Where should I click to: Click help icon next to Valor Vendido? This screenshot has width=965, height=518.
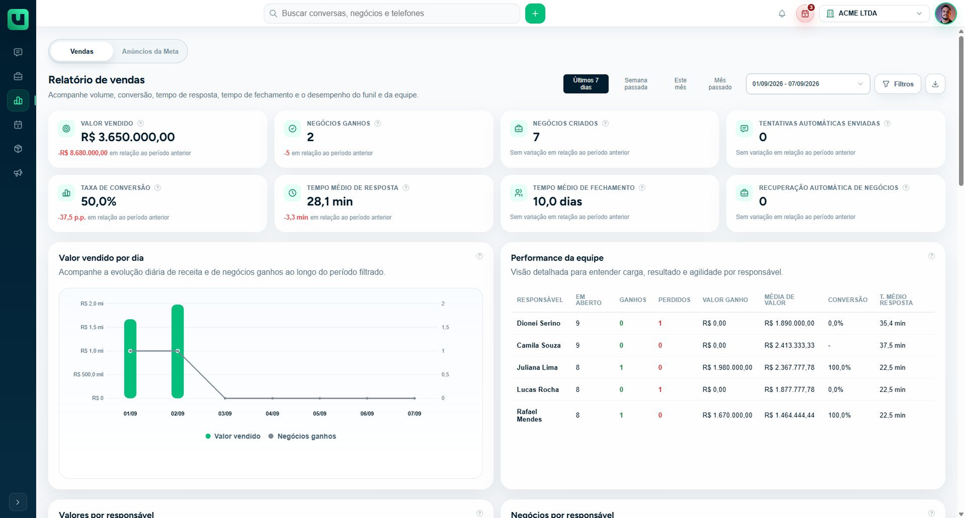point(141,123)
